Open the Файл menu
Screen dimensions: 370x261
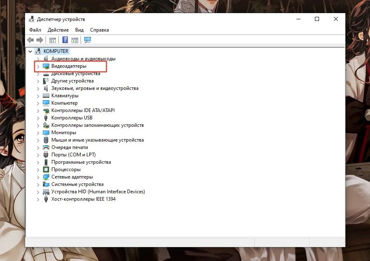coord(35,30)
